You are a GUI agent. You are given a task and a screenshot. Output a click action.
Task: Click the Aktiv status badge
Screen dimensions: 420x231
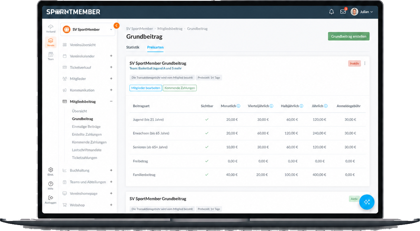point(354,199)
